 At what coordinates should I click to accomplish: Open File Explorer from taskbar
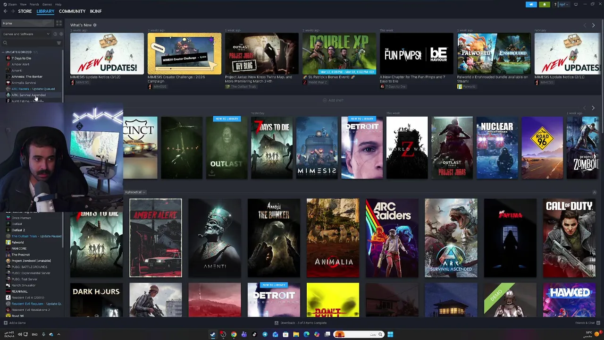[x=296, y=334]
